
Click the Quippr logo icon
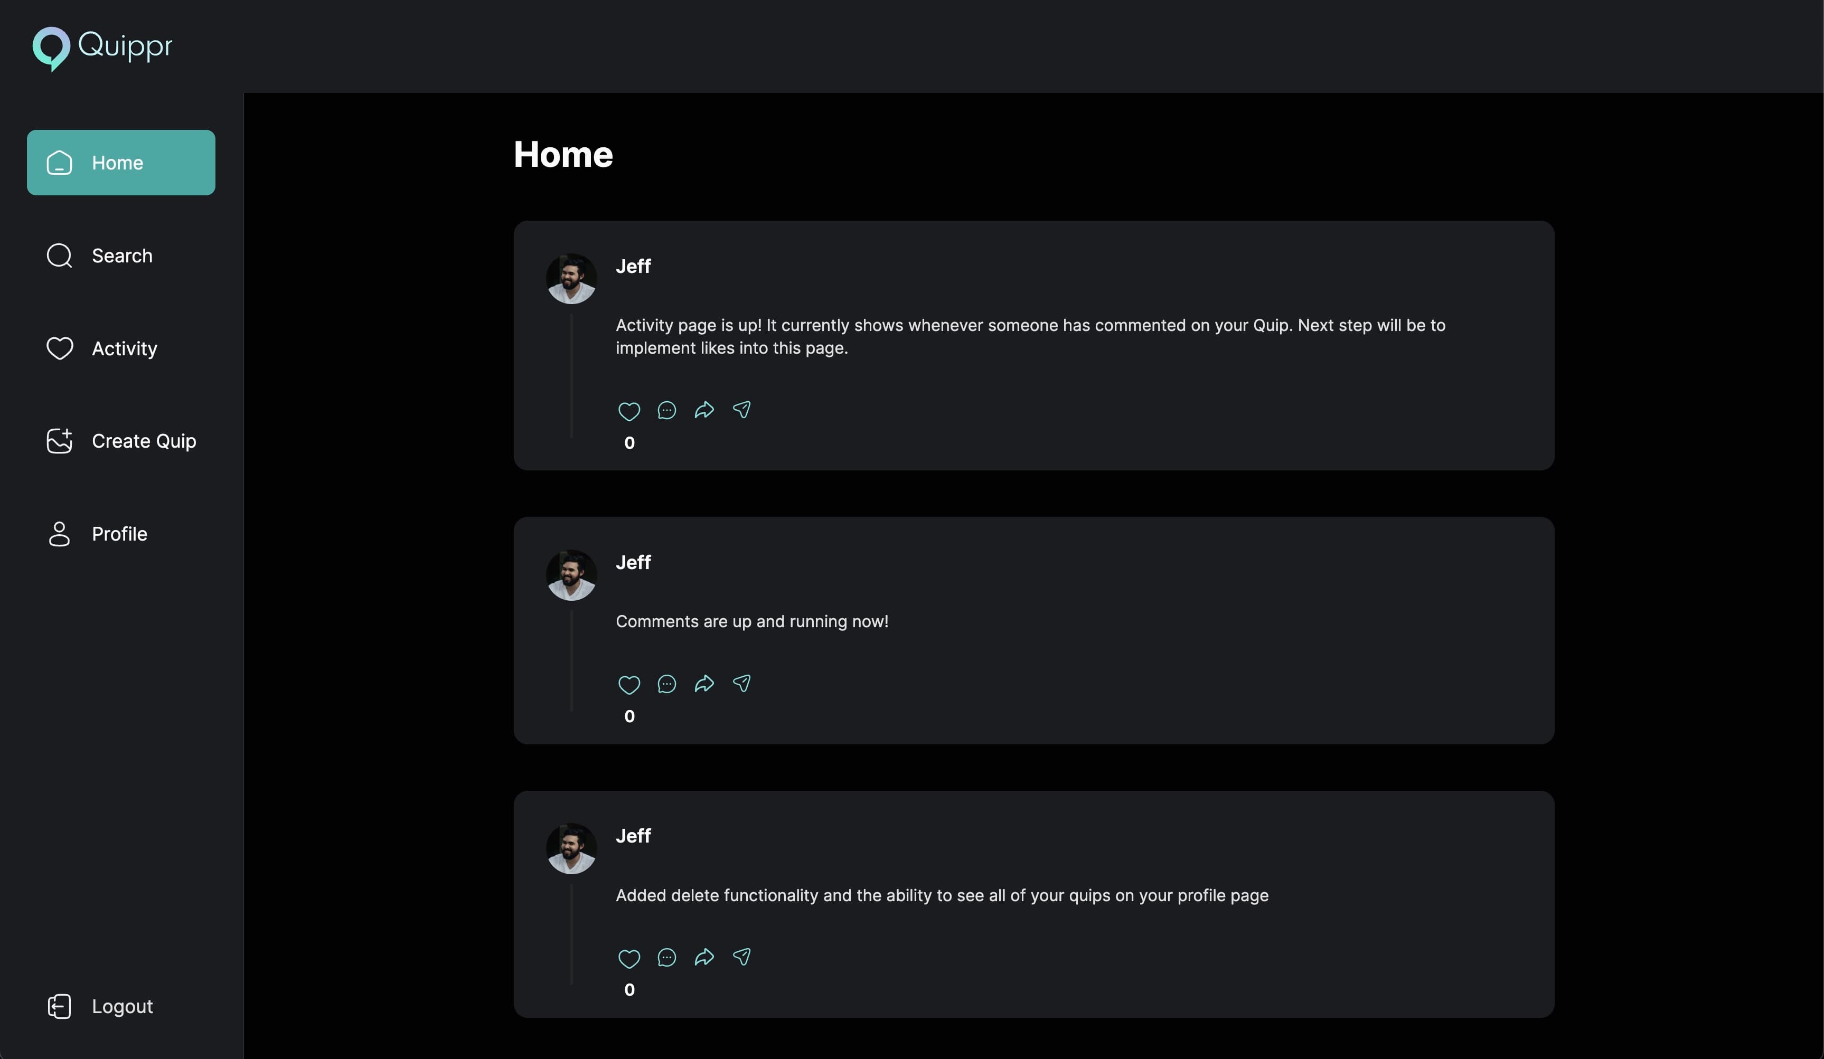pyautogui.click(x=51, y=49)
